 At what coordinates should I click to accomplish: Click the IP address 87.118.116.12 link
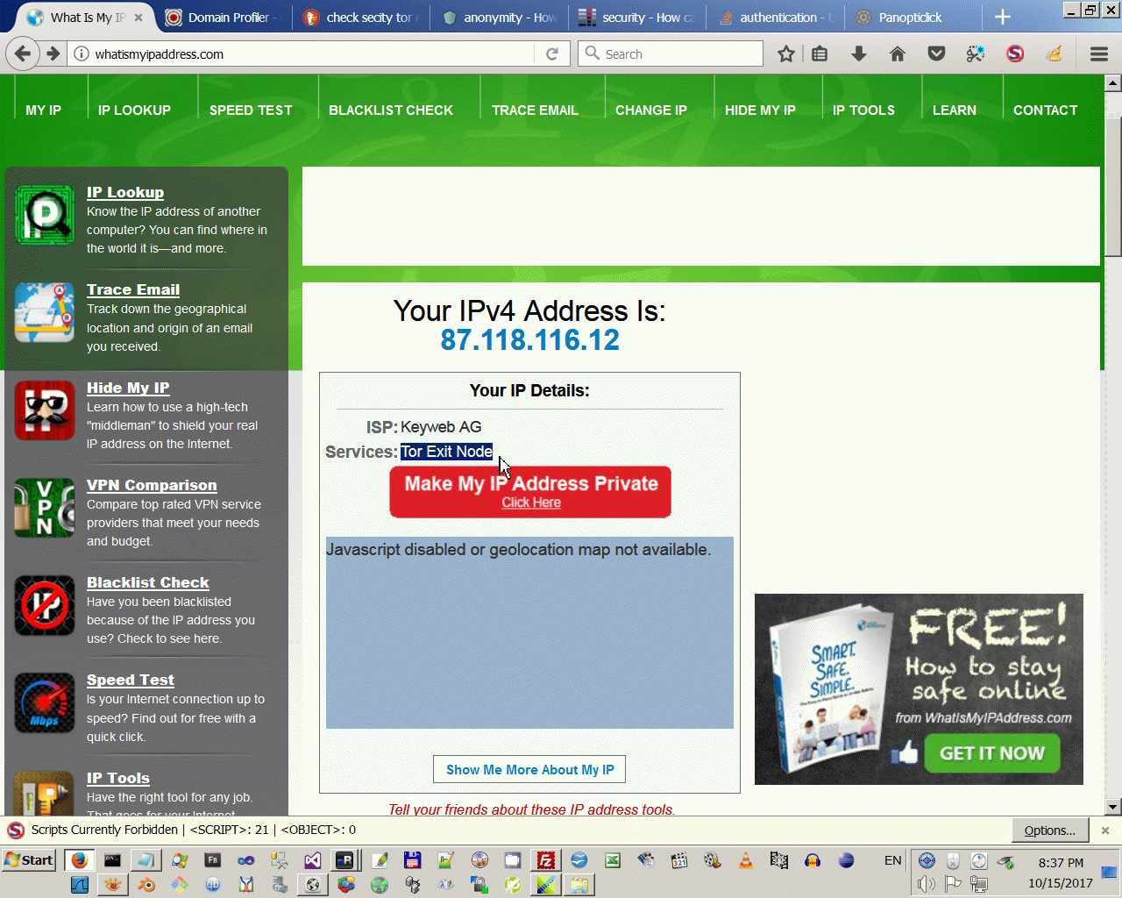(529, 340)
